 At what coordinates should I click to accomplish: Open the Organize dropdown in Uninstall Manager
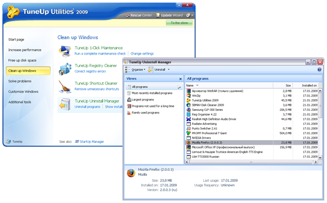(x=135, y=69)
